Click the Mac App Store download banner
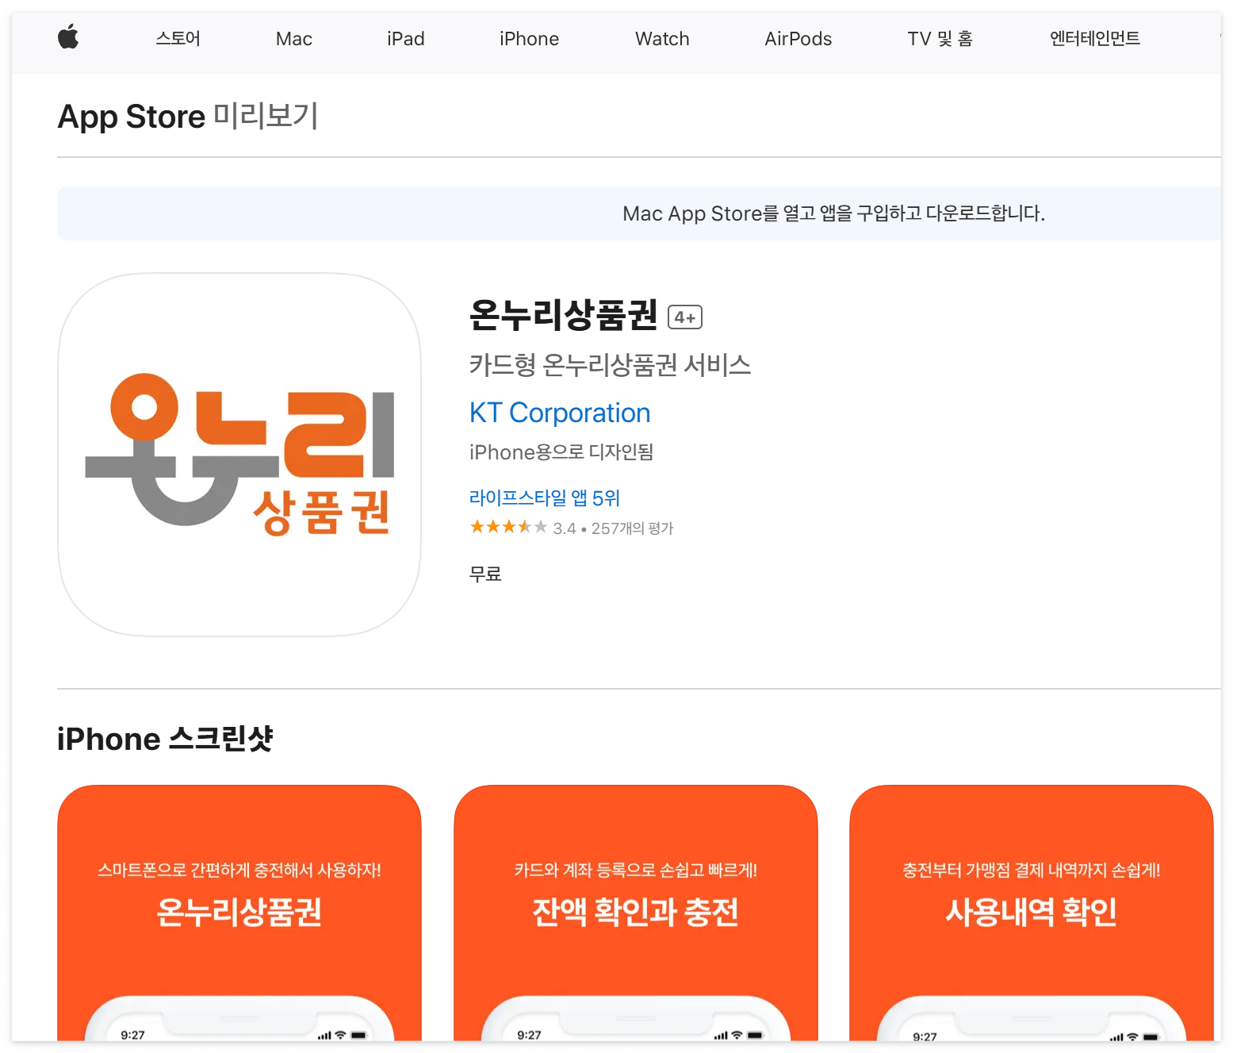This screenshot has height=1053, width=1233. [833, 213]
